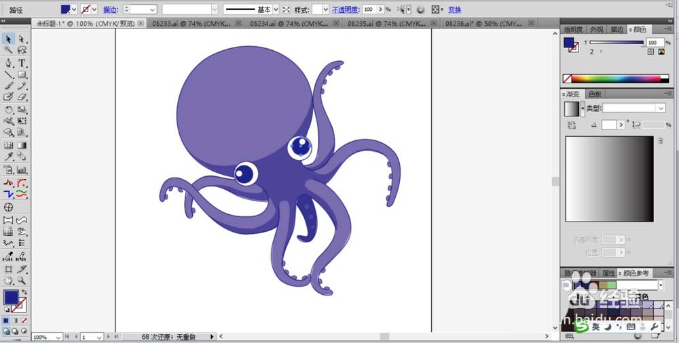Choose the Eraser tool
Image resolution: width=679 pixels, height=343 pixels.
click(22, 97)
